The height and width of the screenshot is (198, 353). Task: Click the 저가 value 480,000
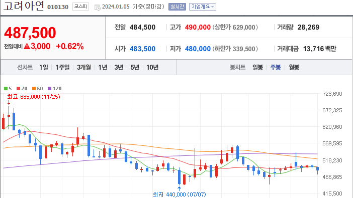coord(198,49)
